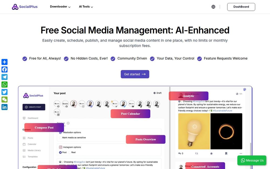Open the light bulb image thumbnail
Screen dimensions: 270x169
[194, 131]
